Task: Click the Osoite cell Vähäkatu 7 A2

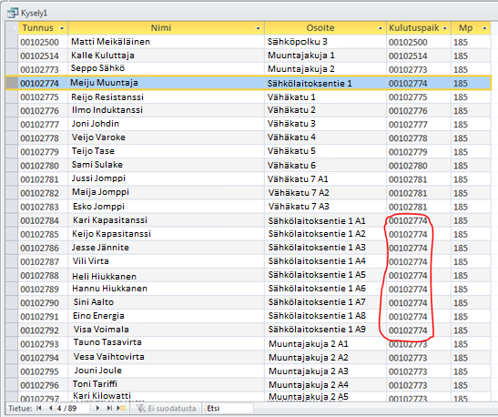Action: pos(325,192)
